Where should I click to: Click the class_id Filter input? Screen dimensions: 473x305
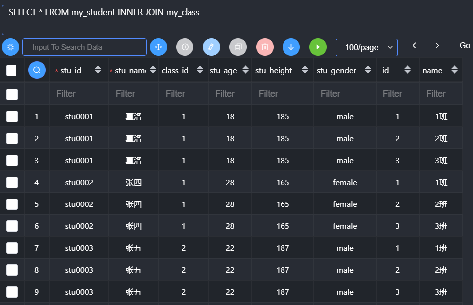click(184, 94)
